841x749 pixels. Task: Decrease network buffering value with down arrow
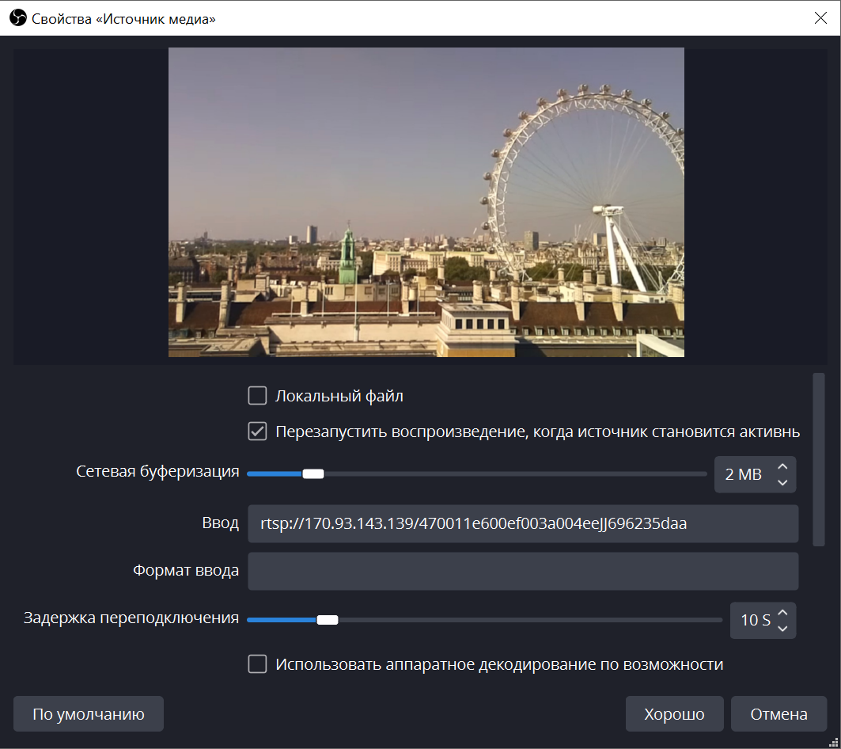(x=782, y=483)
